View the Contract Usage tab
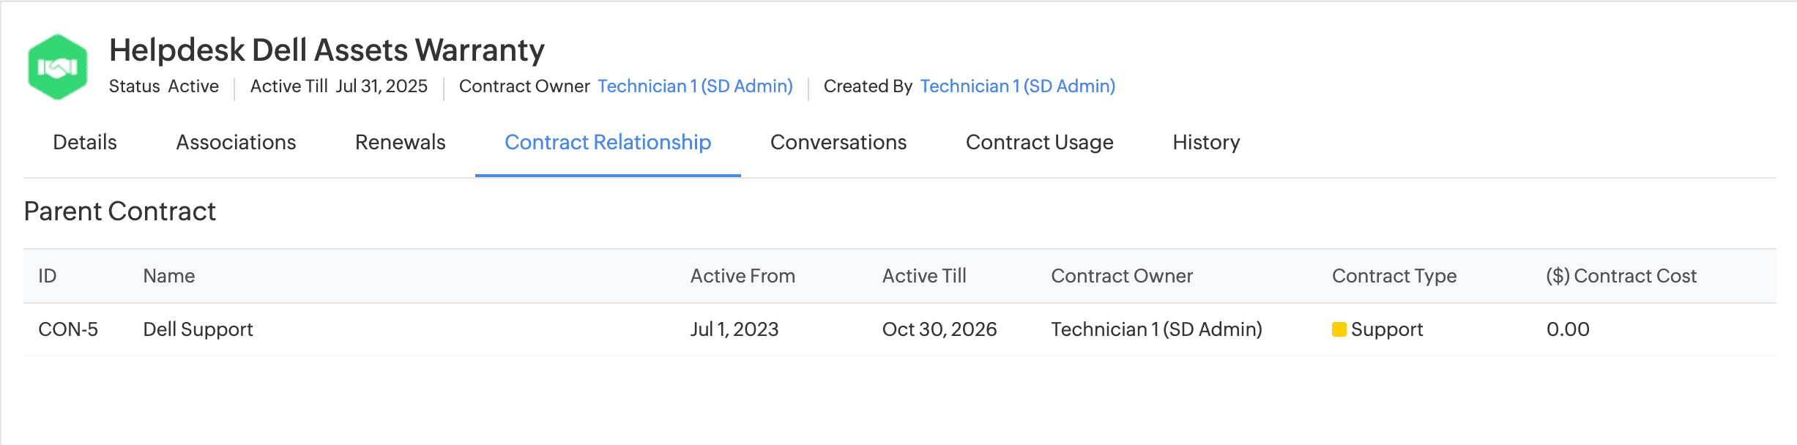This screenshot has height=445, width=1797. [x=1039, y=142]
